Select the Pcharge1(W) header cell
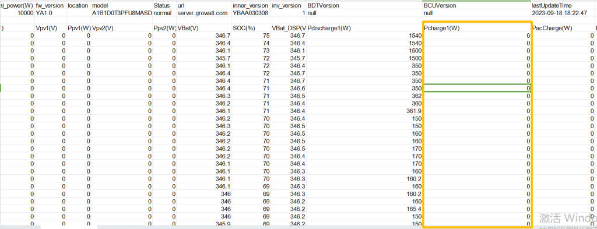The width and height of the screenshot is (597, 229). coord(477,28)
